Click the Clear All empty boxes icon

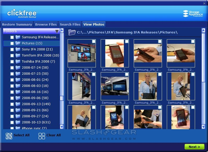[x=42, y=136]
